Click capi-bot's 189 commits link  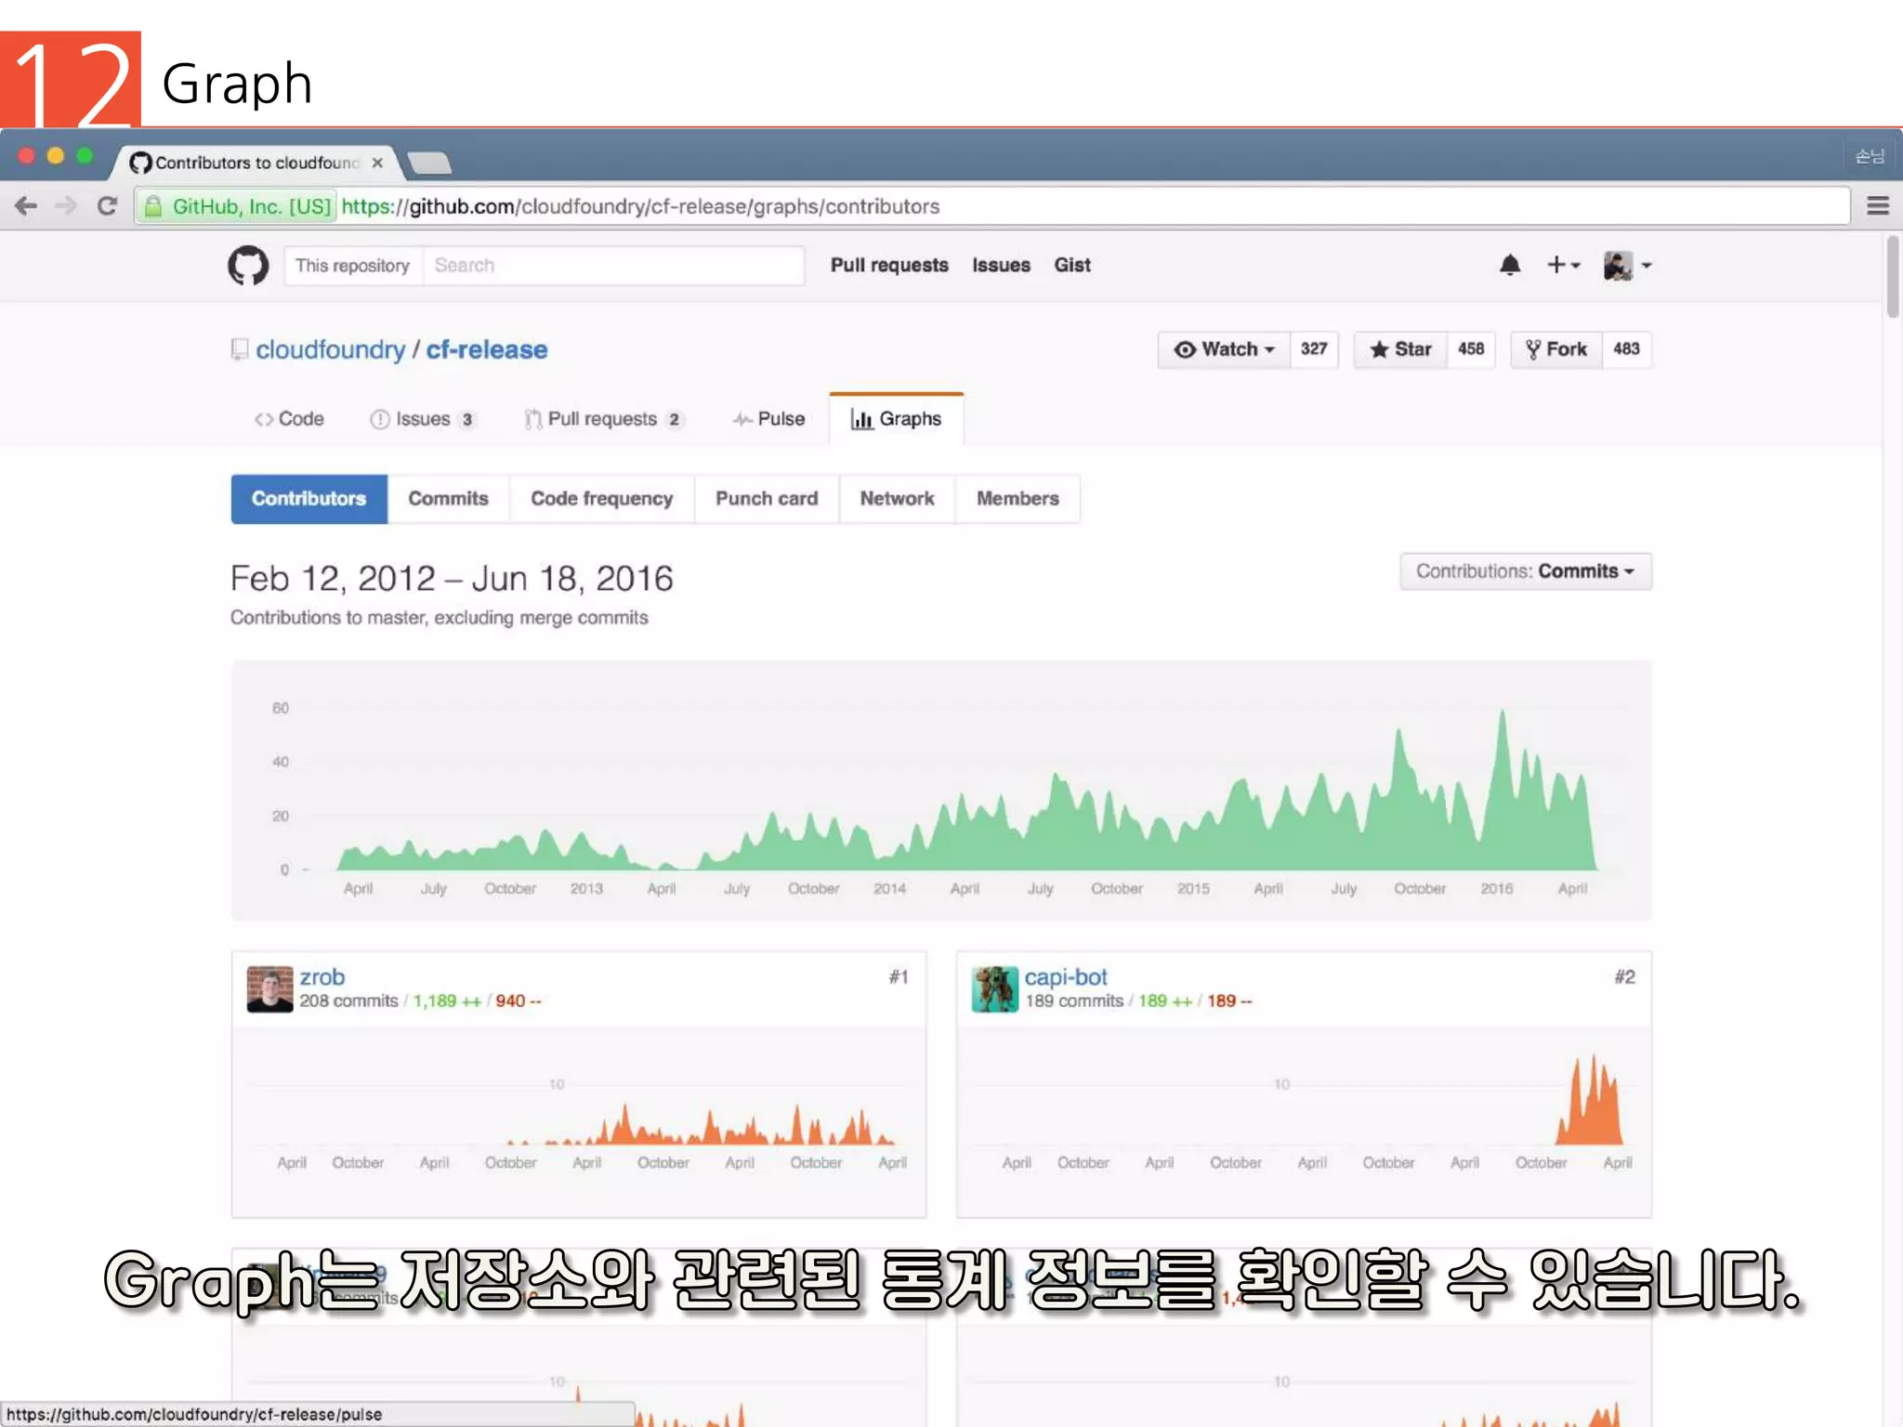coord(1074,1002)
